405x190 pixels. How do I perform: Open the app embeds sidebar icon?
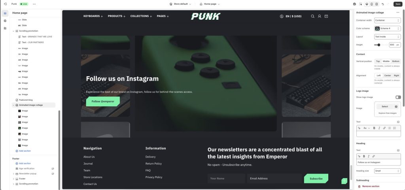5,28
